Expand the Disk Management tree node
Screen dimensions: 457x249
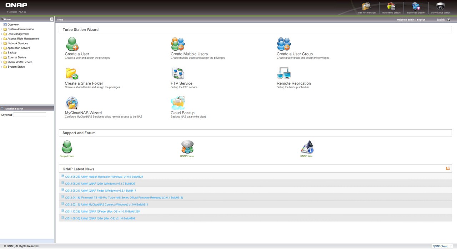pos(1,34)
